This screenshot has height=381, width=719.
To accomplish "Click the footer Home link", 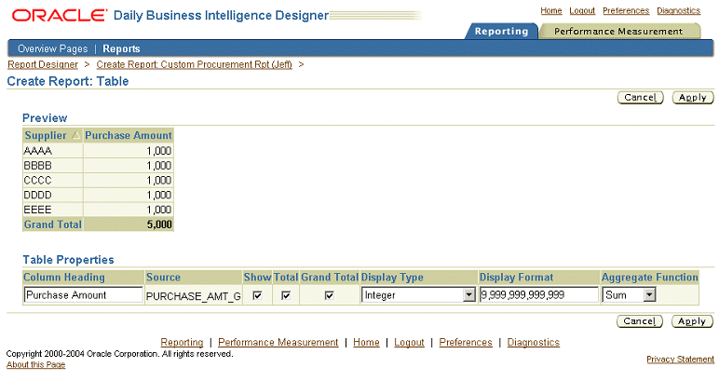I will pyautogui.click(x=366, y=342).
